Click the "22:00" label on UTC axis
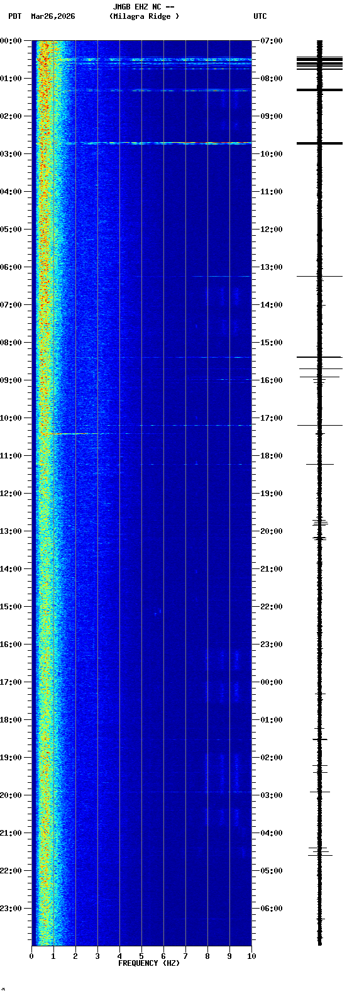 [271, 607]
